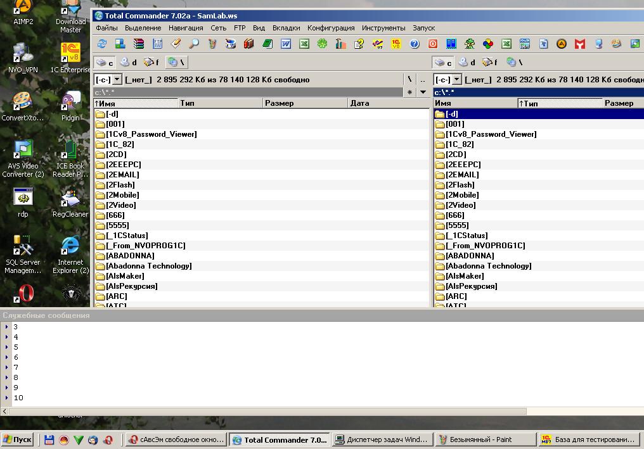Click the WinRAR books stack toolbar icon
Viewport: 644px width, 449px height.
pyautogui.click(x=139, y=44)
